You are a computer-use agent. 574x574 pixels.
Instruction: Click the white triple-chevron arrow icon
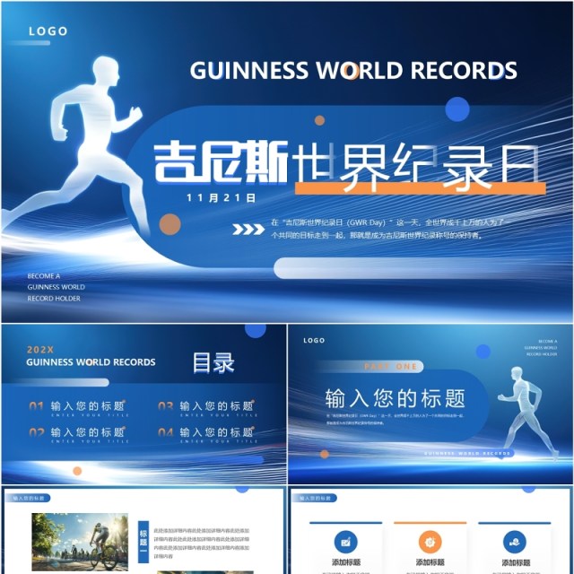pyautogui.click(x=248, y=230)
